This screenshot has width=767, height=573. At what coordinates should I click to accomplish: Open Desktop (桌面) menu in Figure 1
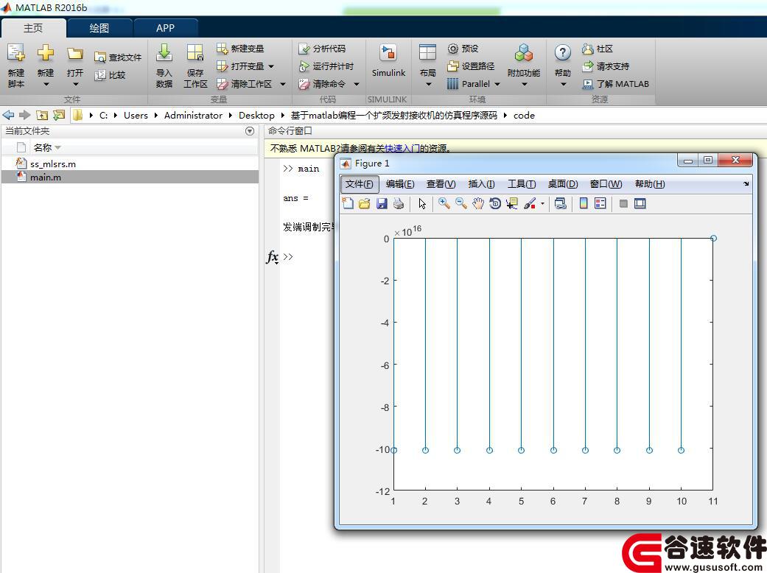[x=562, y=184]
